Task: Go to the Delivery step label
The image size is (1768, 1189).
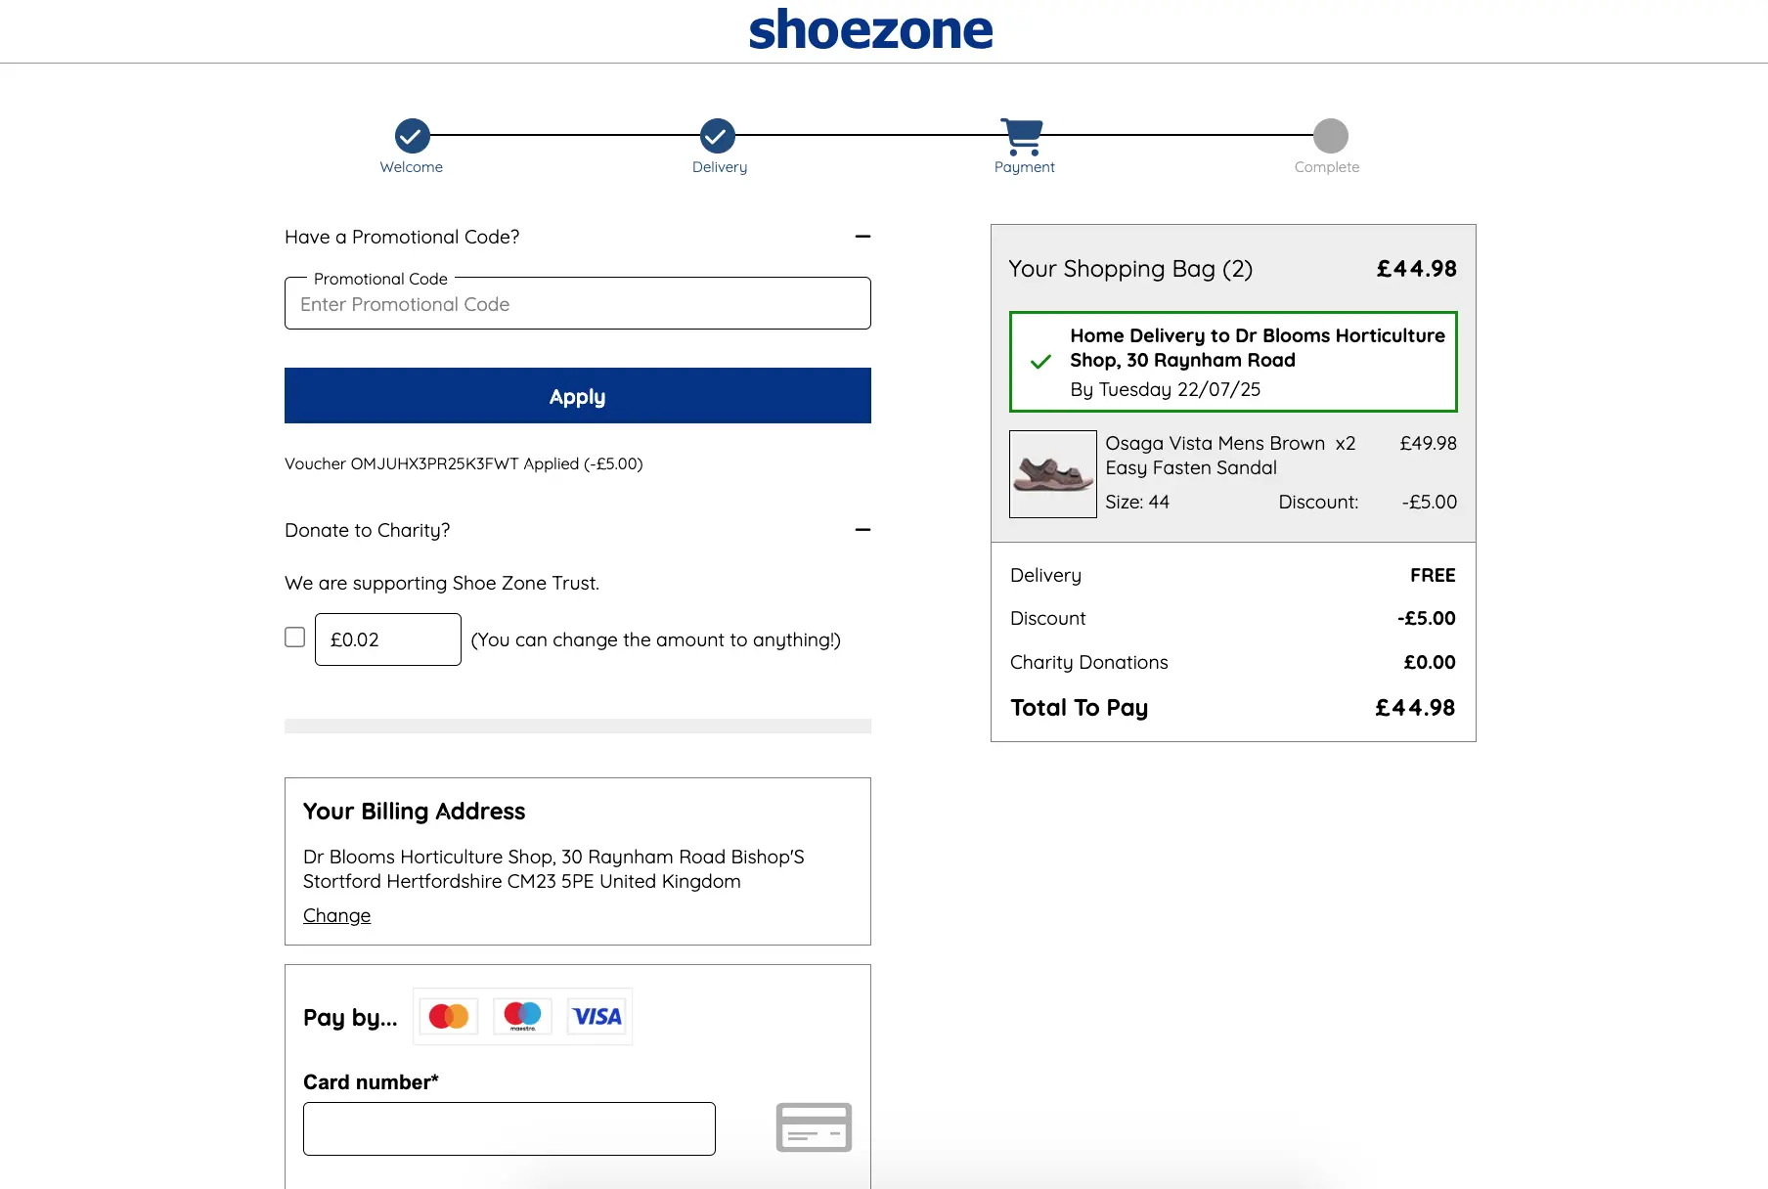Action: pos(719,167)
